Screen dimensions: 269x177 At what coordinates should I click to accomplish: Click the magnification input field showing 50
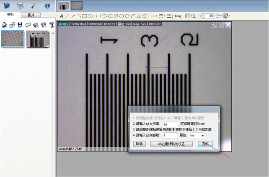pyautogui.click(x=170, y=124)
